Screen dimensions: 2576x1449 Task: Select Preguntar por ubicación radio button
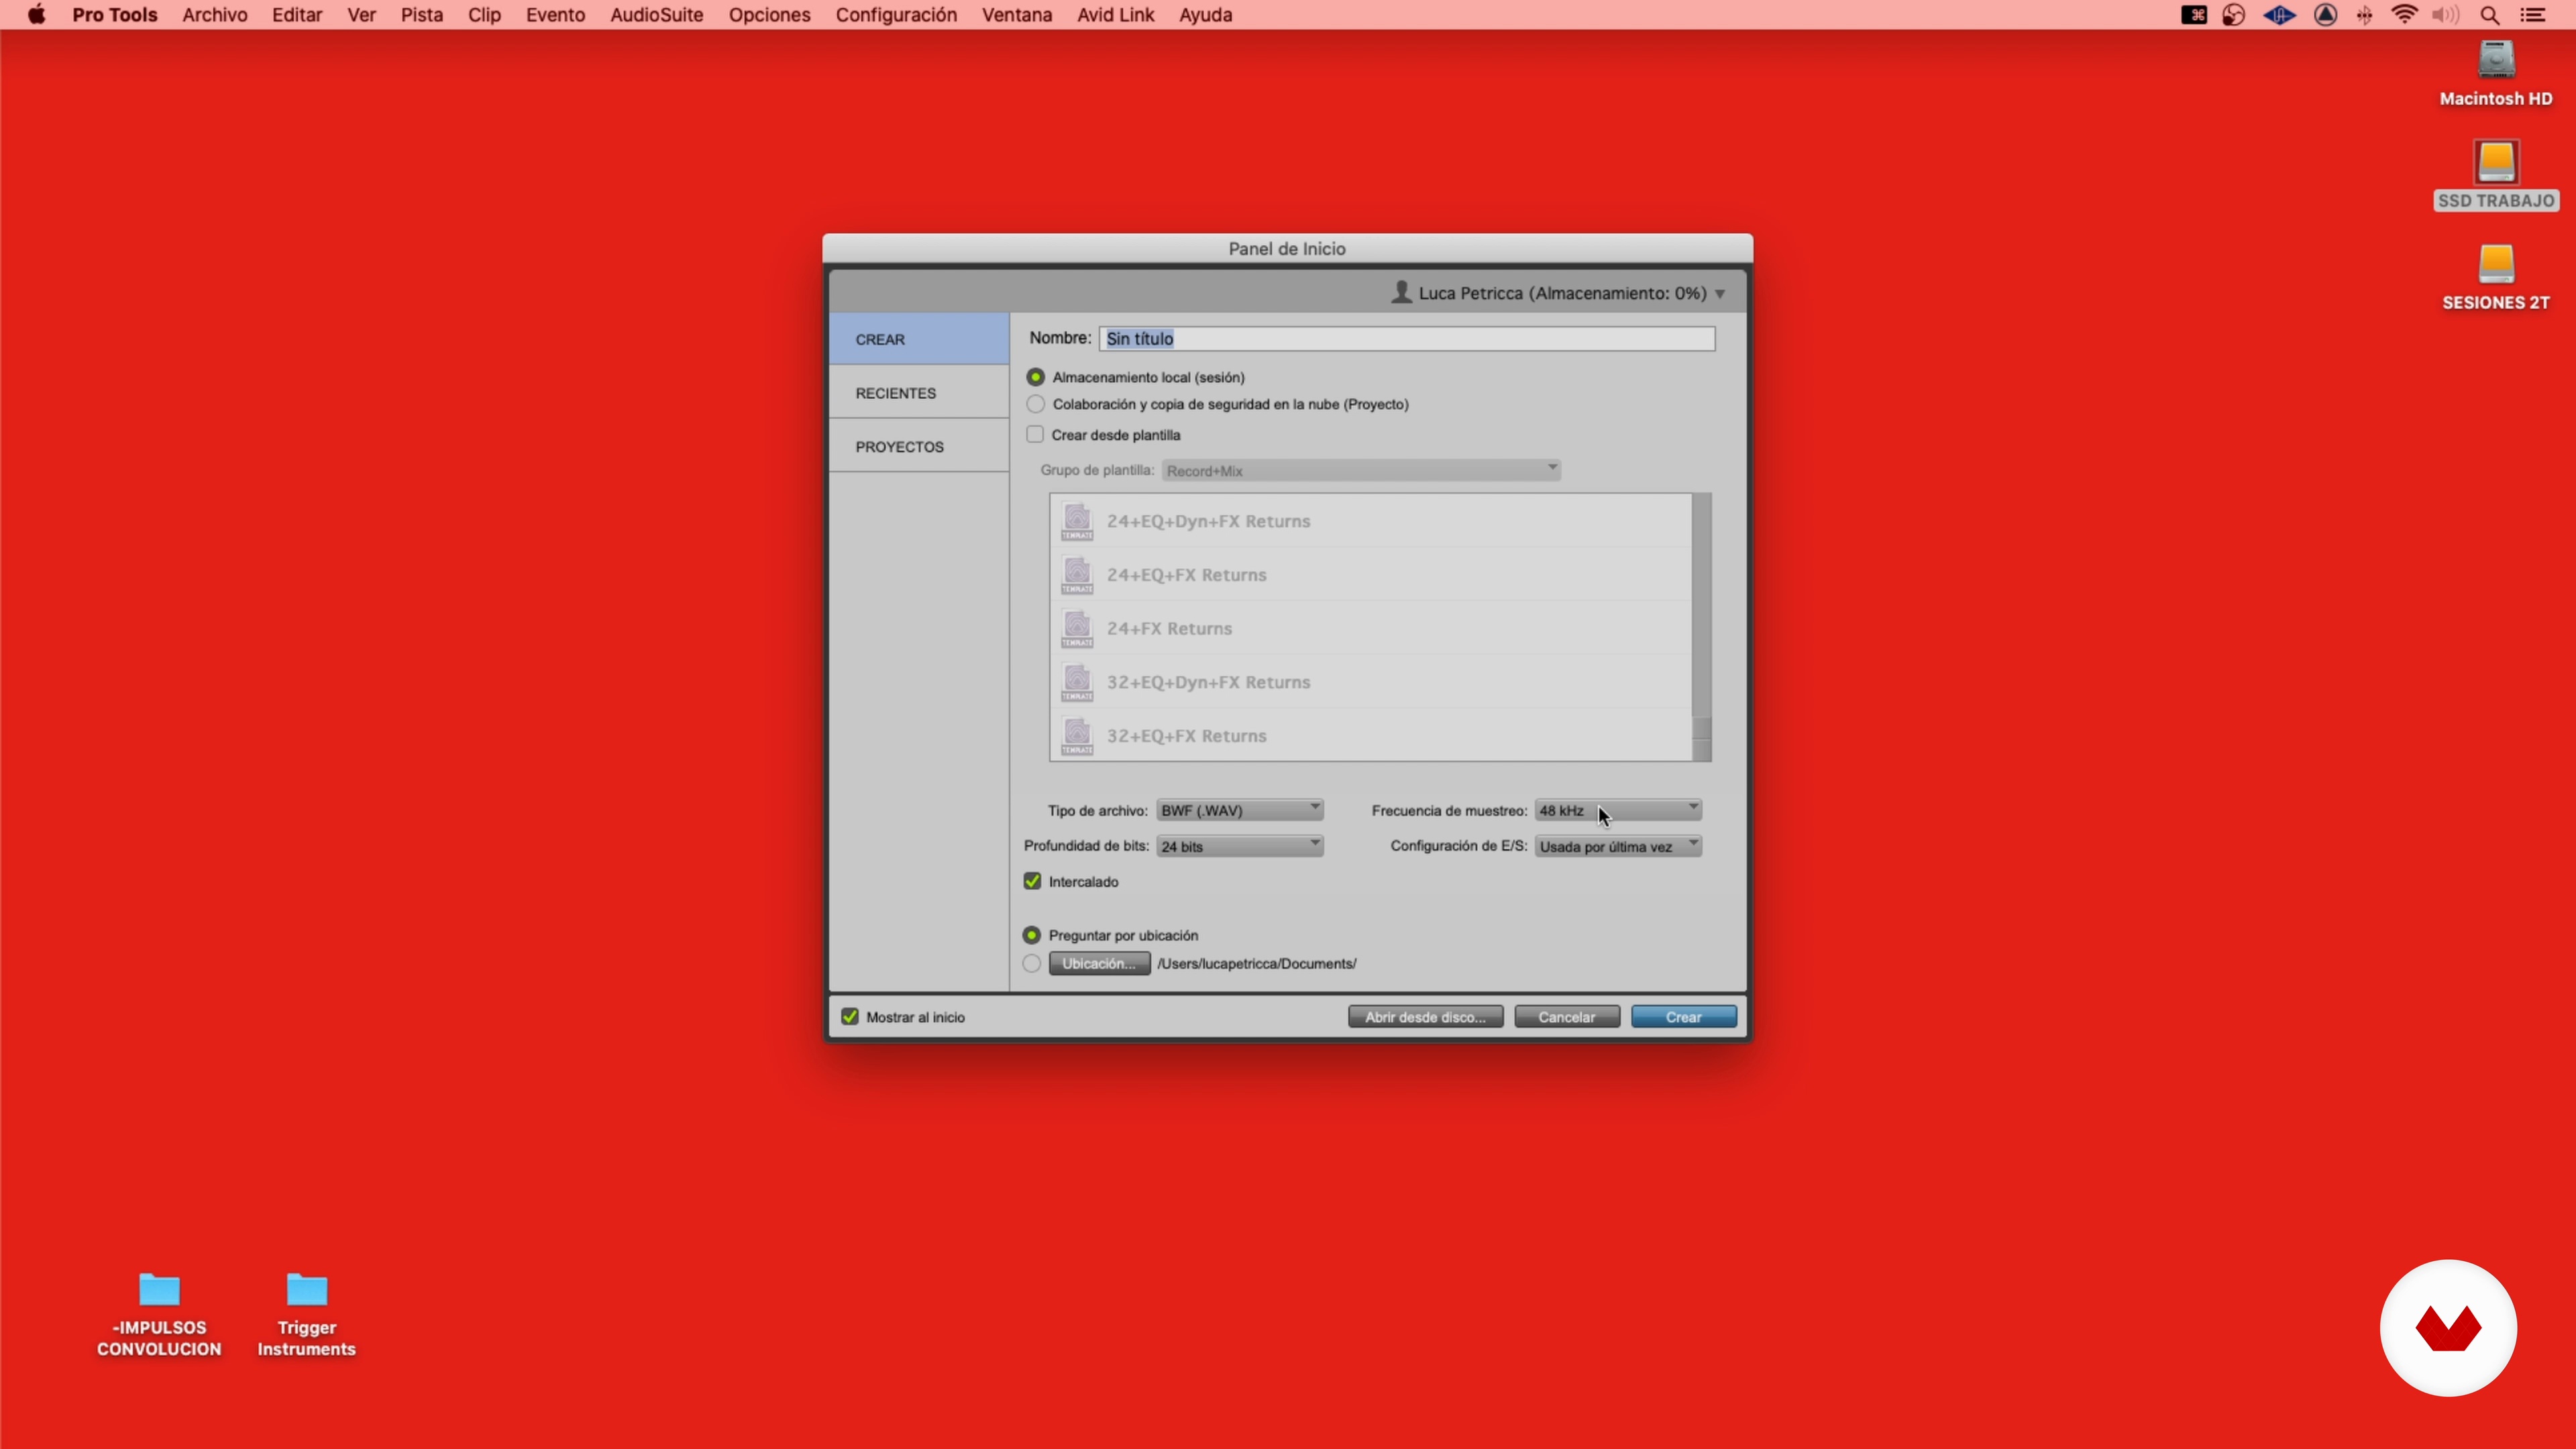[x=1031, y=935]
